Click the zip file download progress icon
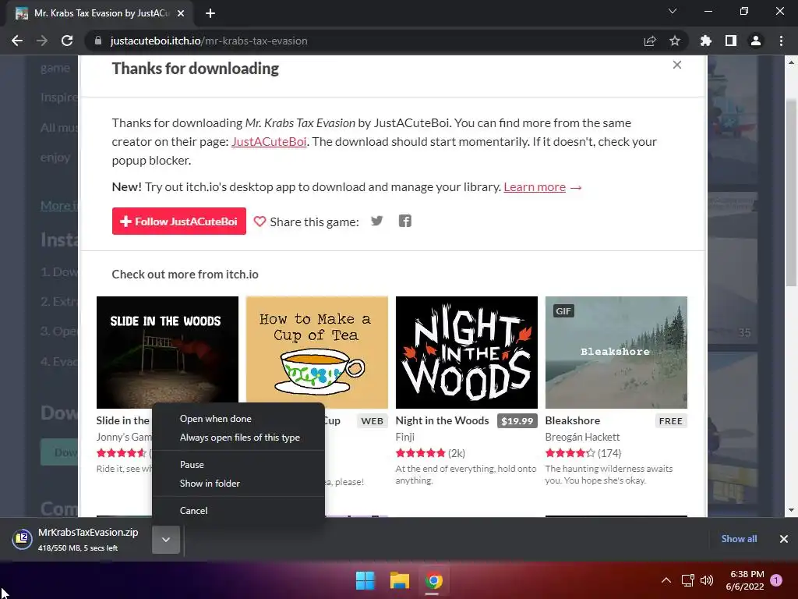The width and height of the screenshot is (798, 599). click(x=23, y=539)
